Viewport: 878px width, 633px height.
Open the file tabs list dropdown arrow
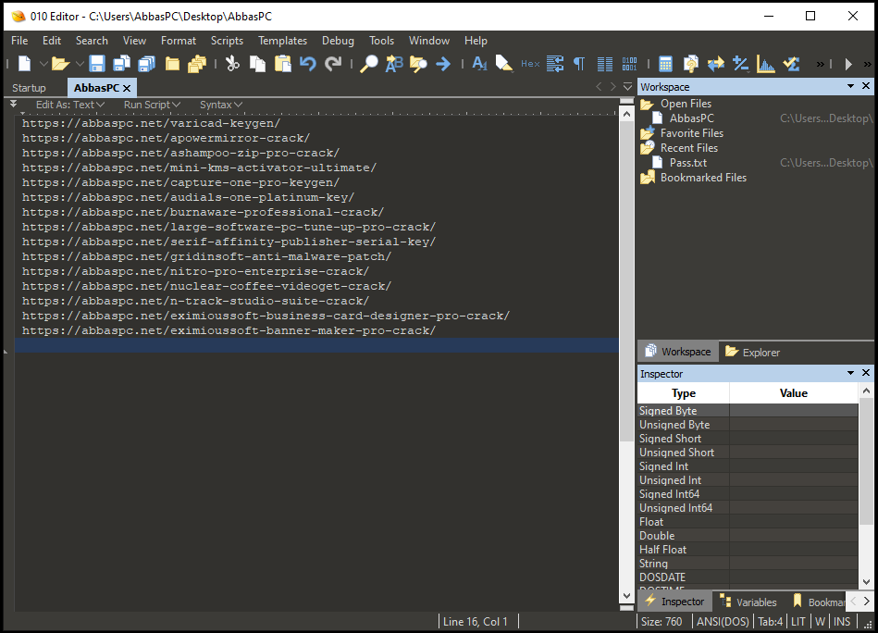(627, 87)
